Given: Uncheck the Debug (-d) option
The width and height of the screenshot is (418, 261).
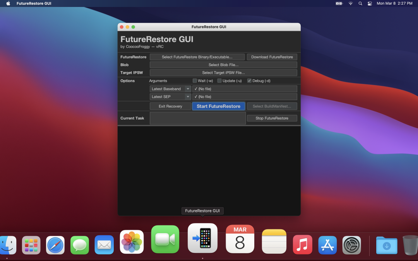Looking at the screenshot, I should pyautogui.click(x=249, y=81).
